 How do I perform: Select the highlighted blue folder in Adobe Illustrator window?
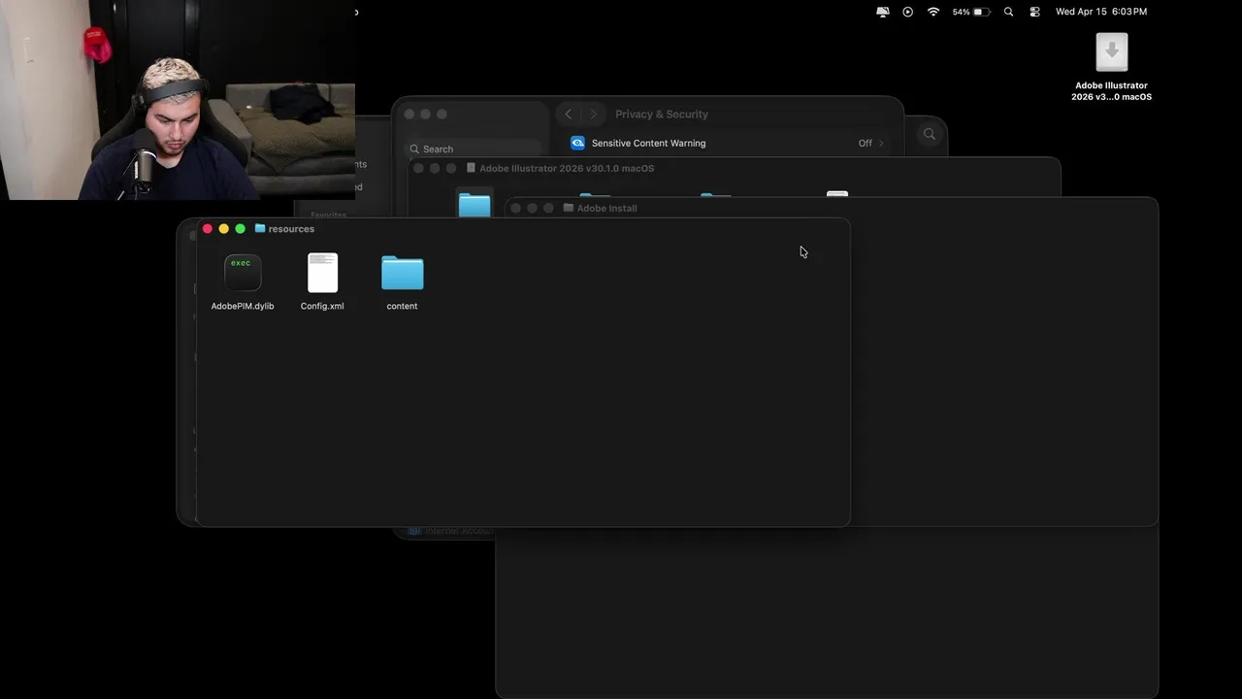pos(474,204)
